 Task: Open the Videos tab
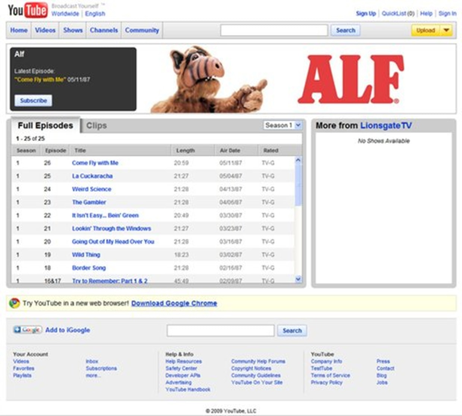(x=45, y=30)
